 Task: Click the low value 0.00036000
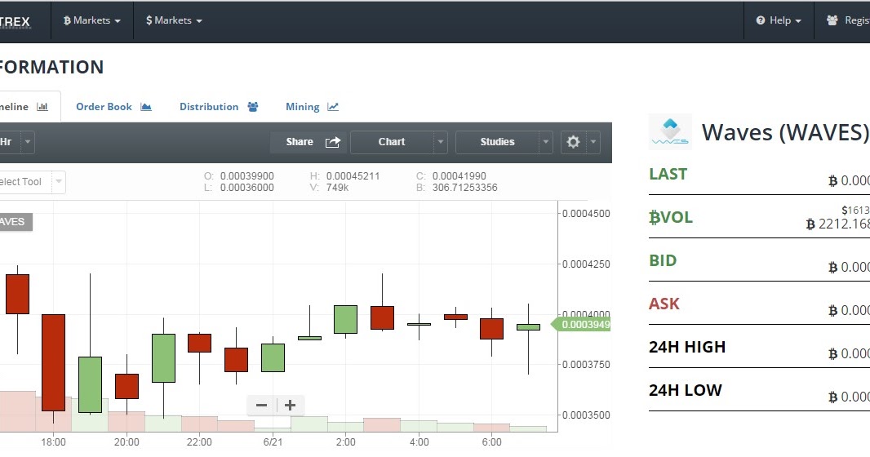247,188
